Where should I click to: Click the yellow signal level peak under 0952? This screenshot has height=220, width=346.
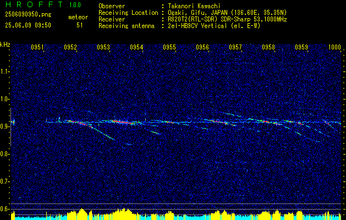[x=81, y=213]
